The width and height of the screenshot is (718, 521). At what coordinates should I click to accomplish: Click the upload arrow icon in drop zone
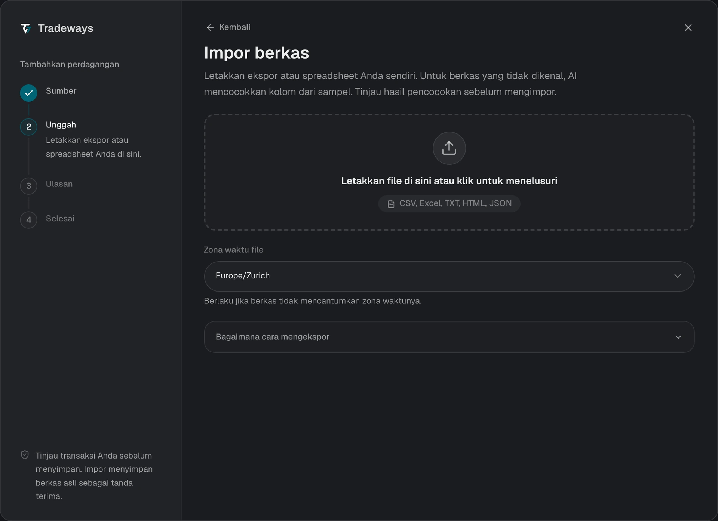449,148
